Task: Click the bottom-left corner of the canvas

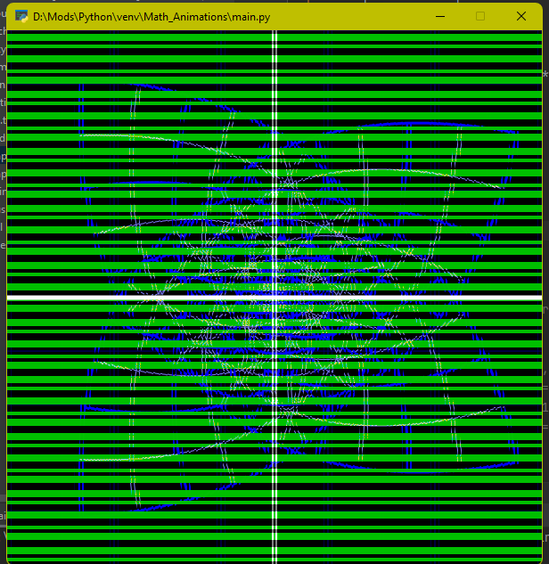Action: pyautogui.click(x=9, y=561)
